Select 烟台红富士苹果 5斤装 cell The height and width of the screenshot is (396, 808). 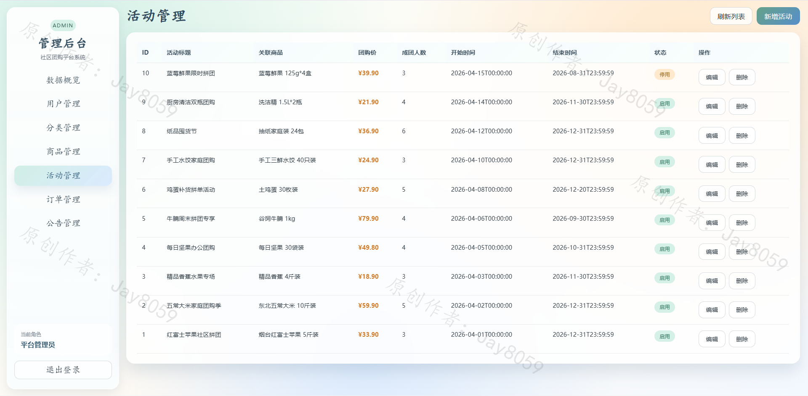[x=288, y=335]
